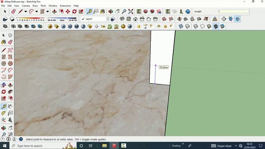Enable Hidden Line face style

(202, 26)
